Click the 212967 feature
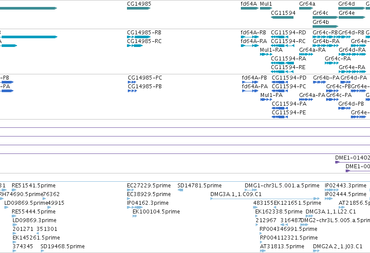Image resolution: width=370 pixels, height=253 pixels. (x=257, y=225)
